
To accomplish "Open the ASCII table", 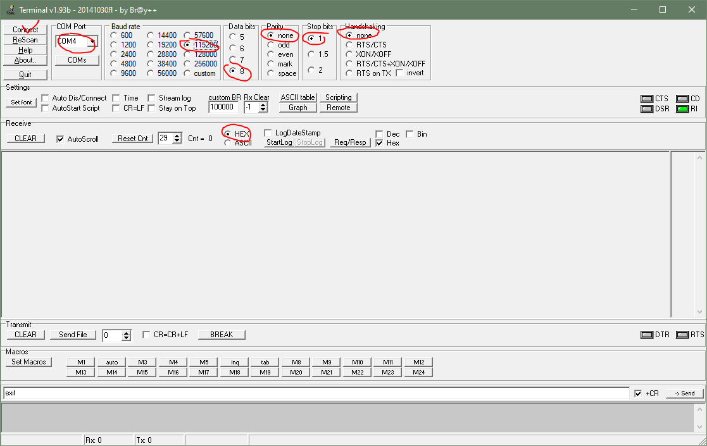I will coord(297,97).
